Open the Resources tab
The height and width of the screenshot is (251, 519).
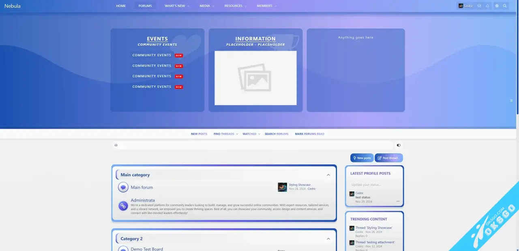233,6
